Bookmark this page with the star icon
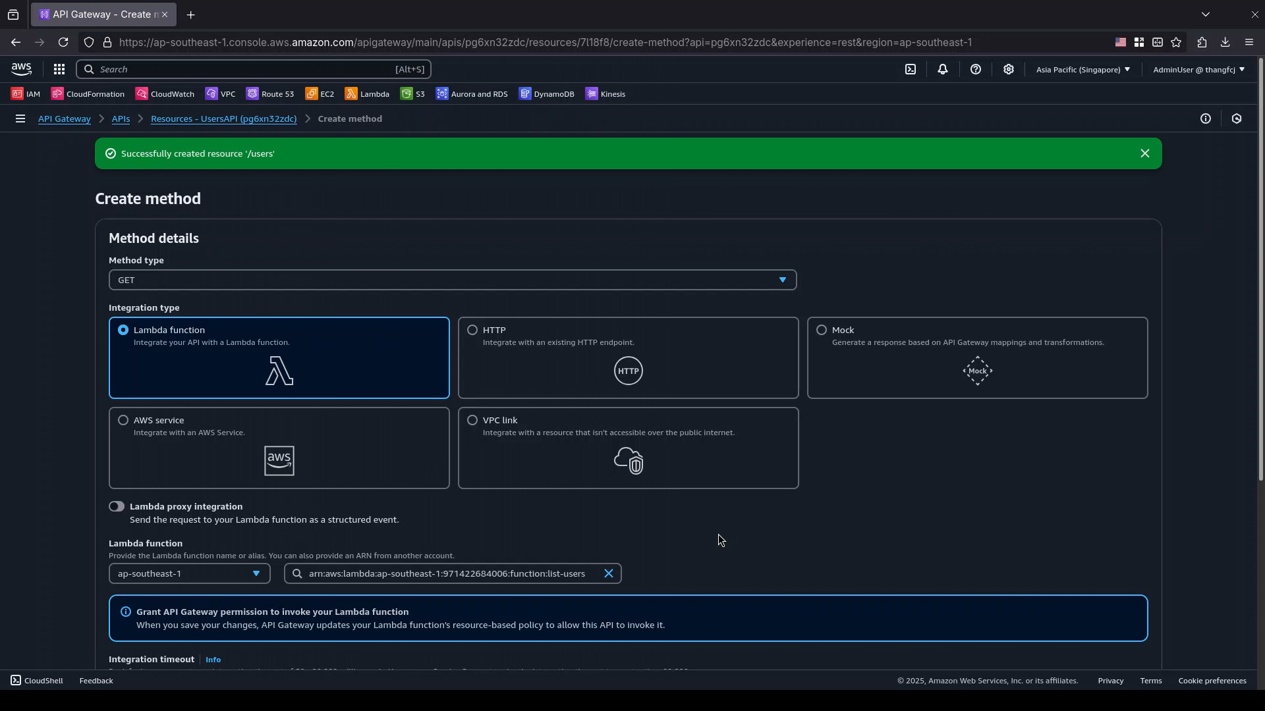Screen dimensions: 1265x711 (1177, 42)
